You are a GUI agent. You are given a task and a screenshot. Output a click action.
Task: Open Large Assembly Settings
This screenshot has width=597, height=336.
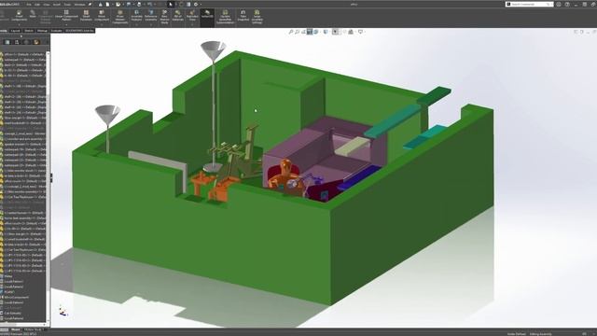point(257,18)
